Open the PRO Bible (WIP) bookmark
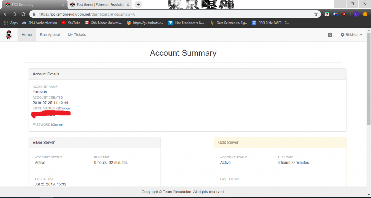 point(270,23)
